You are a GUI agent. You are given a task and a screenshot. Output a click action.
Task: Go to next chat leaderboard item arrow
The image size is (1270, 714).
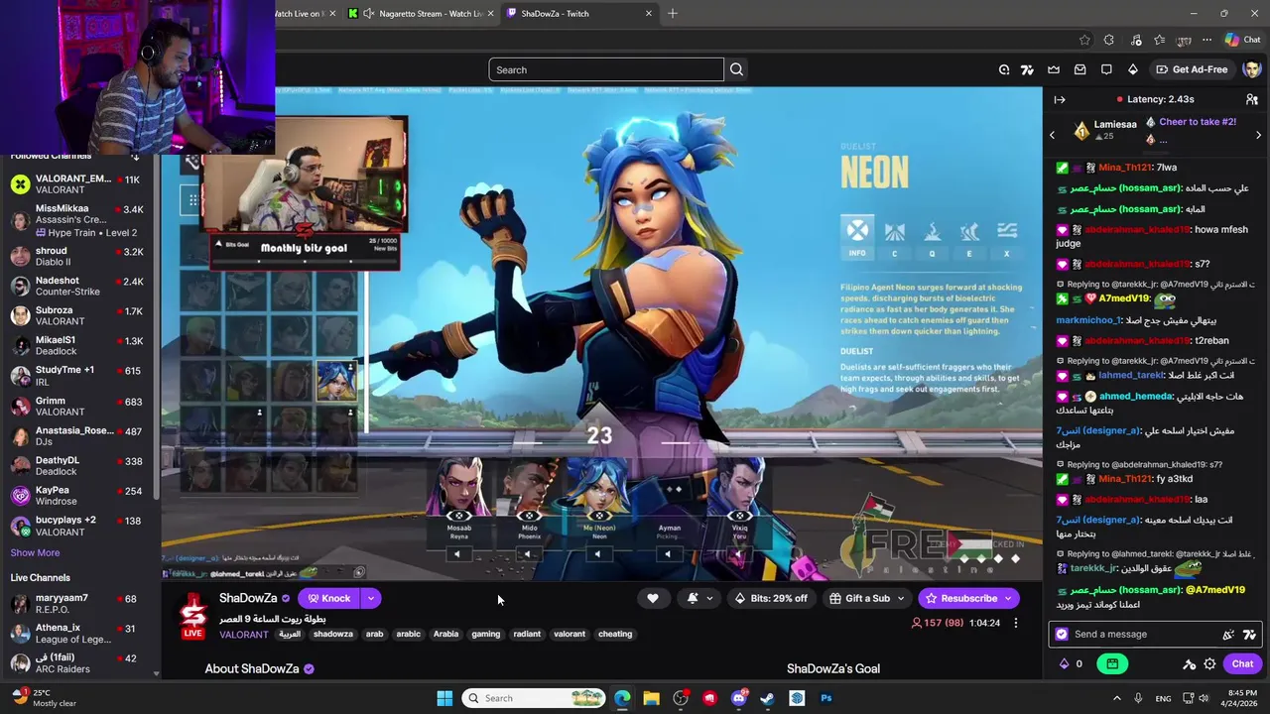coord(1258,135)
